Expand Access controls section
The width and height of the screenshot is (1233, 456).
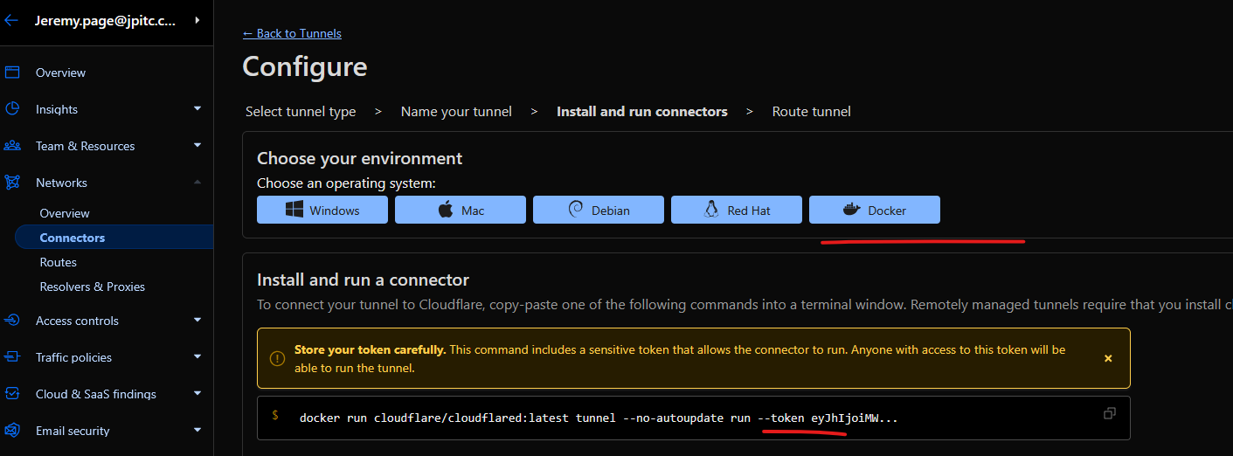coord(197,321)
